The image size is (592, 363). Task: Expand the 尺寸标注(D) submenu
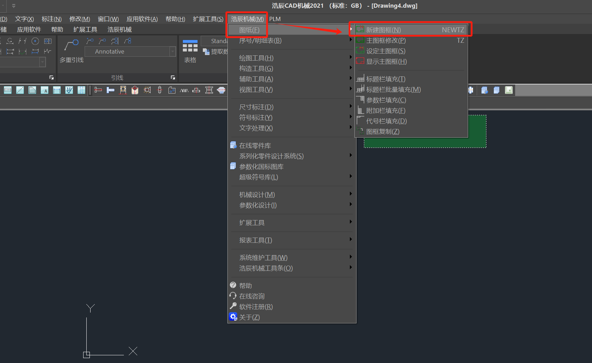[292, 107]
